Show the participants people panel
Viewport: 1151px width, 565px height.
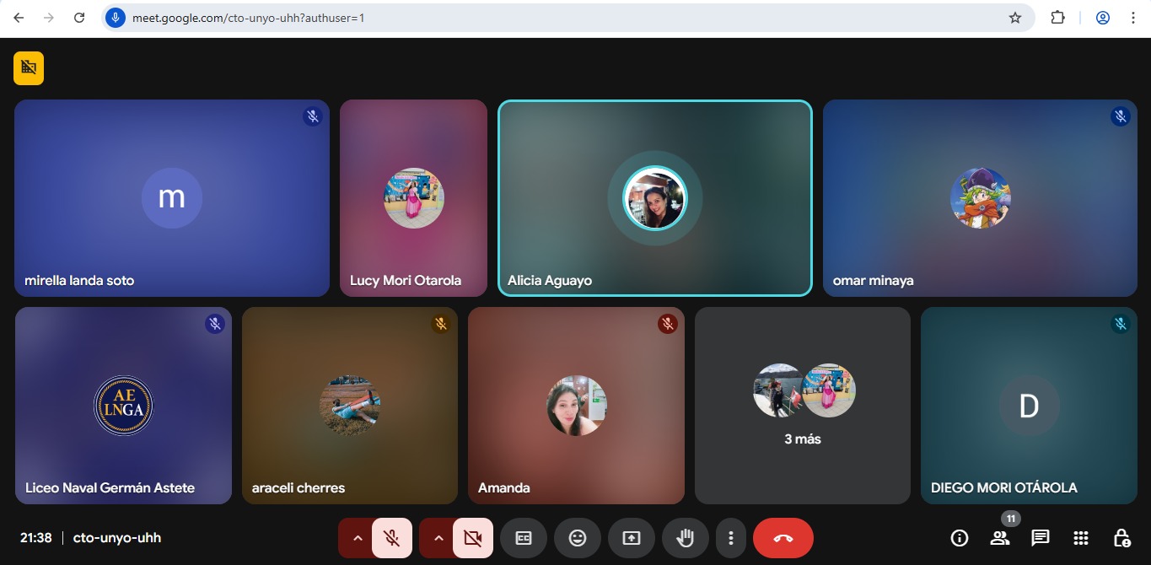[1000, 538]
